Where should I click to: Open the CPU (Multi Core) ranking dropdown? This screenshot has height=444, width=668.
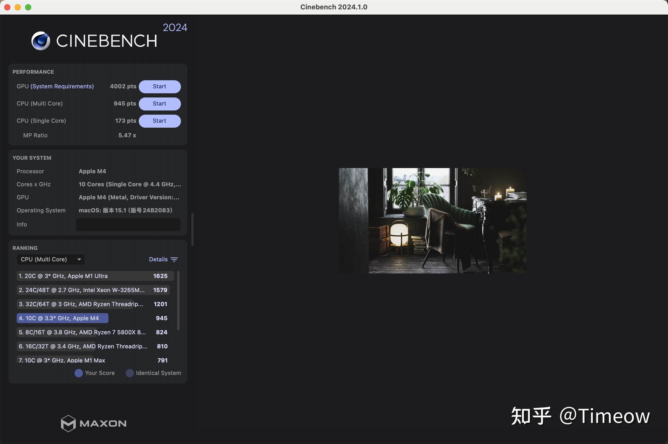point(51,259)
